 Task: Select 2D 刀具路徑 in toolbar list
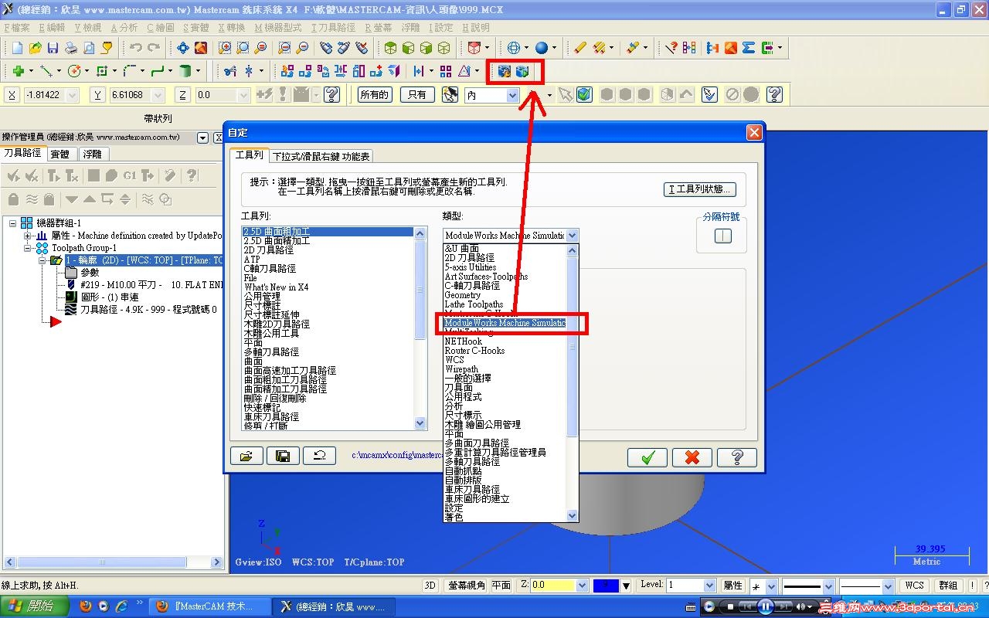coord(269,250)
